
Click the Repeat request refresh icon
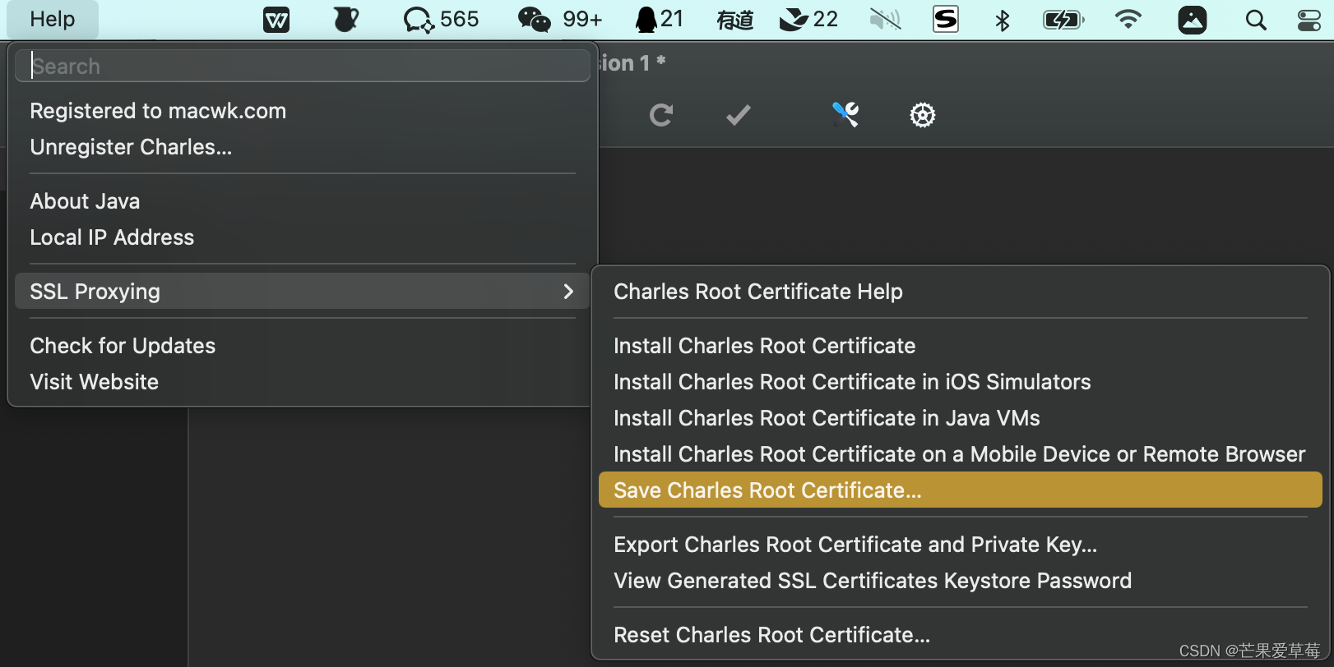click(660, 115)
